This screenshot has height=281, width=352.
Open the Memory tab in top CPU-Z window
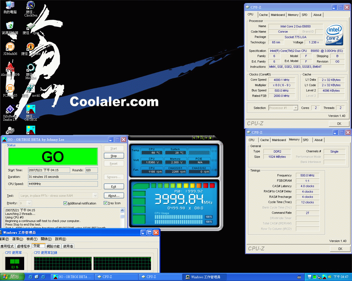[x=293, y=15]
